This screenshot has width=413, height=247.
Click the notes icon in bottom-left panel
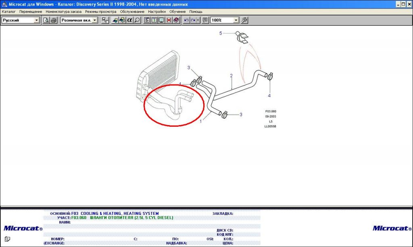point(7,239)
